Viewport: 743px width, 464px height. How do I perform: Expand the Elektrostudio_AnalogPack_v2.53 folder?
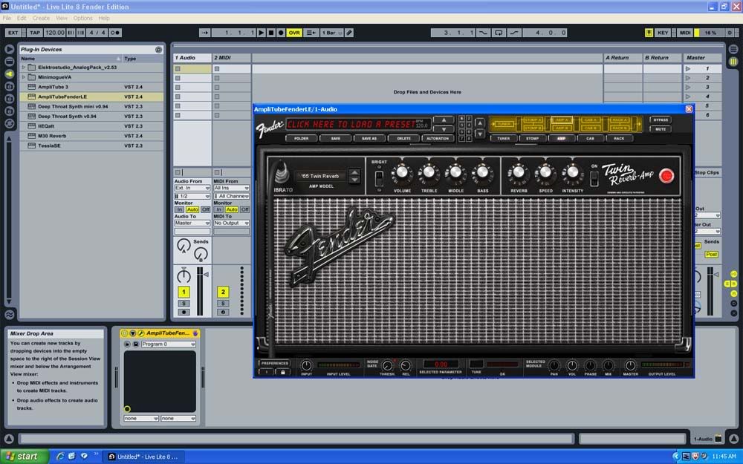[x=24, y=68]
